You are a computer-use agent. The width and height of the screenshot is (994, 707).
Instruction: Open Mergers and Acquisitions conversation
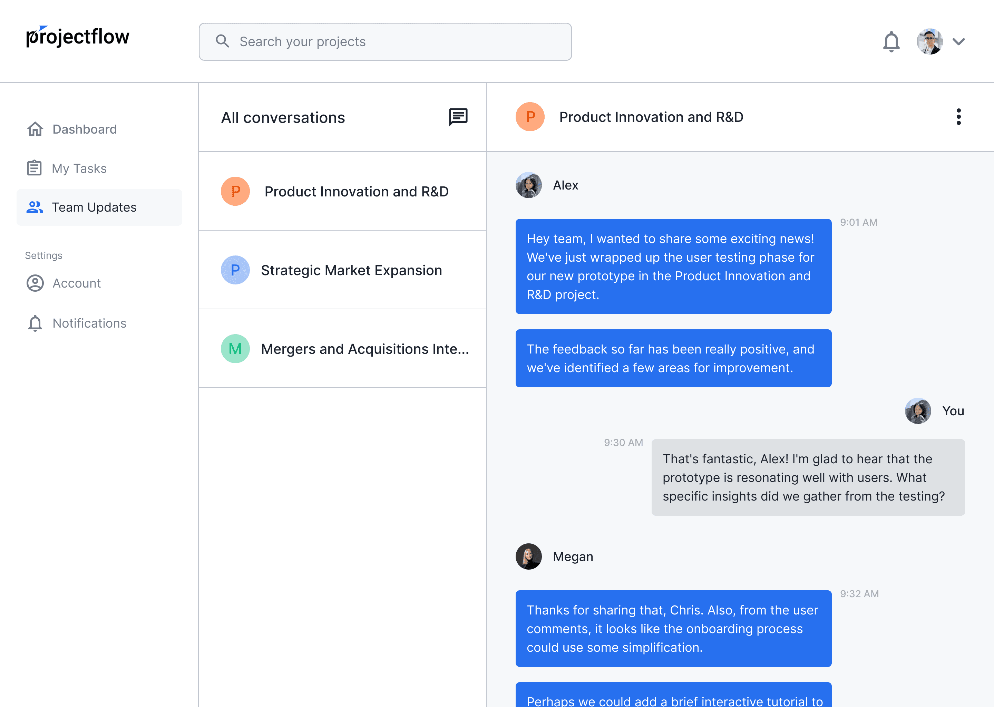[x=342, y=348]
